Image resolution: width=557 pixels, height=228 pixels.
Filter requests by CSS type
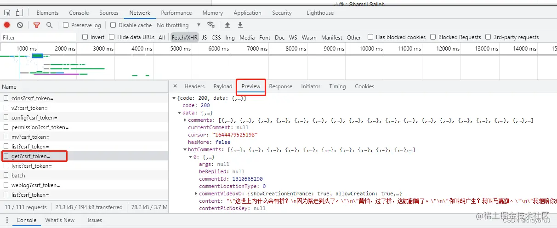[x=216, y=37]
